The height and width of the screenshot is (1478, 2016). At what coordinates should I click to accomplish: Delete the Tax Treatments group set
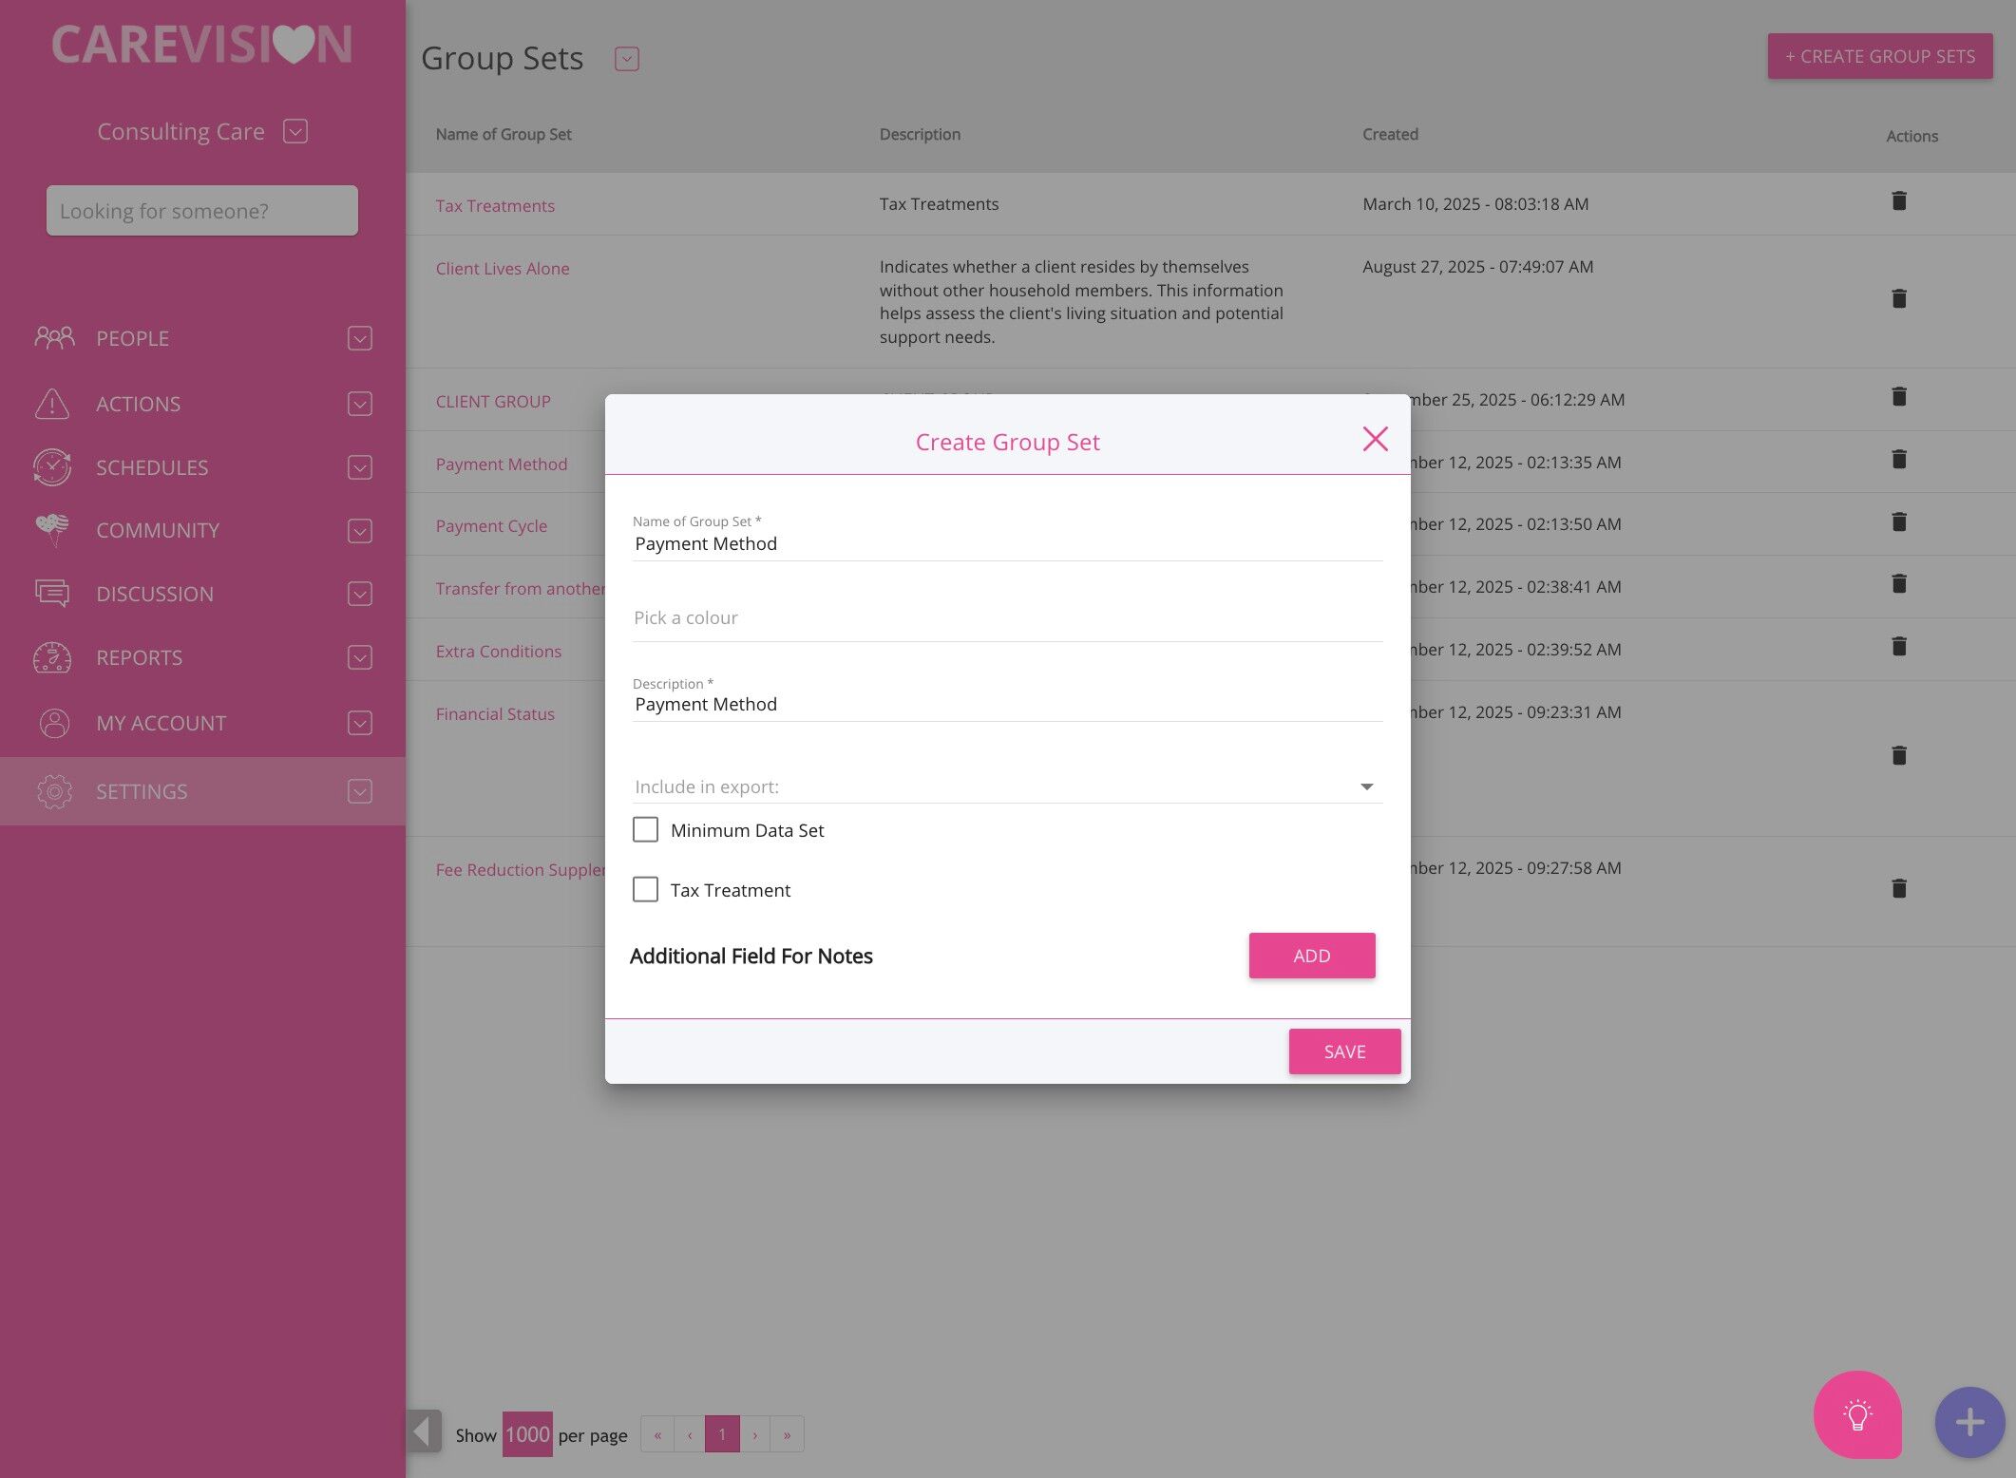tap(1898, 201)
